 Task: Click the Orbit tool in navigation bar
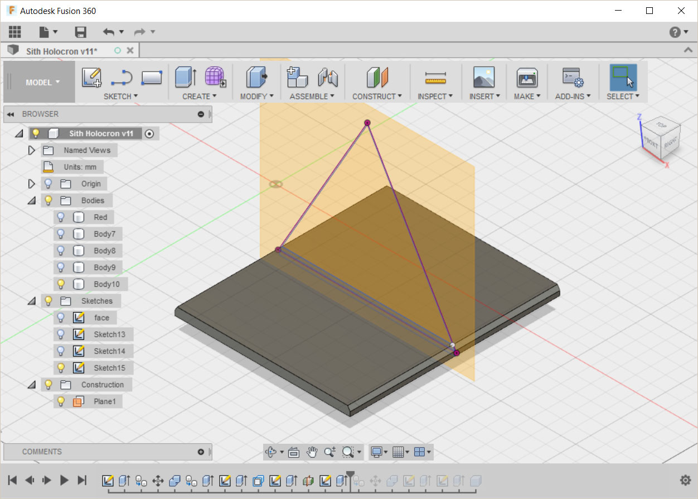tap(272, 452)
